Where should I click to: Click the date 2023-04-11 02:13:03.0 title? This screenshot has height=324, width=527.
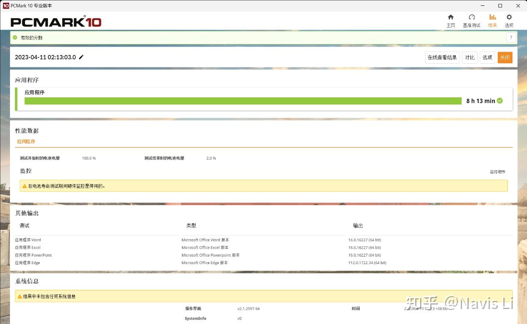(45, 57)
